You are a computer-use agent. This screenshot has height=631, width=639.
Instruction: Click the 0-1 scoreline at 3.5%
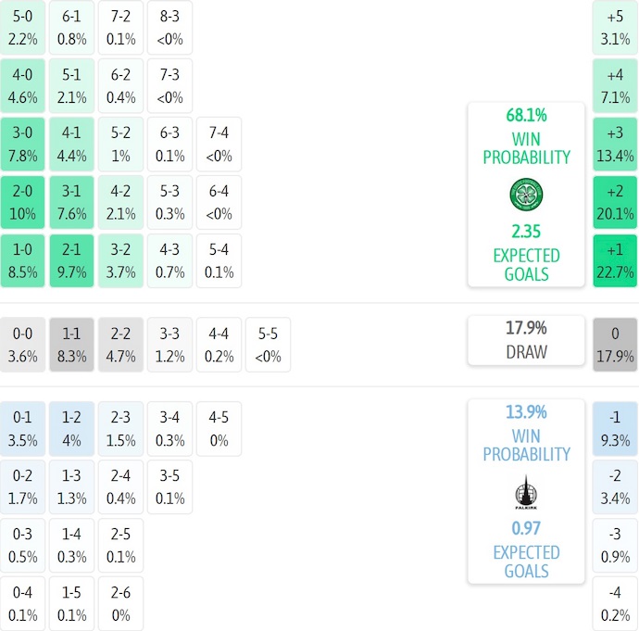click(23, 428)
